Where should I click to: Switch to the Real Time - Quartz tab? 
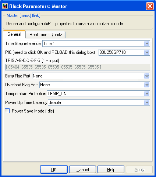[x=46, y=35]
